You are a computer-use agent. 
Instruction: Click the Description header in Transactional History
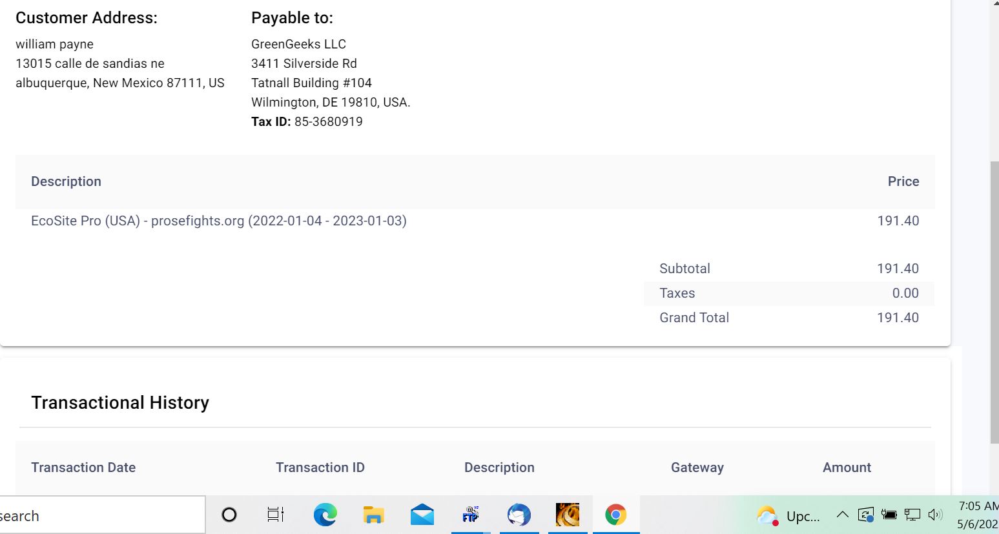click(x=499, y=467)
